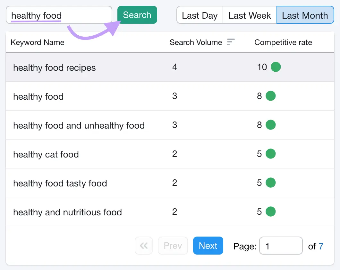
Task: Click the healthy food search input field
Action: click(59, 15)
